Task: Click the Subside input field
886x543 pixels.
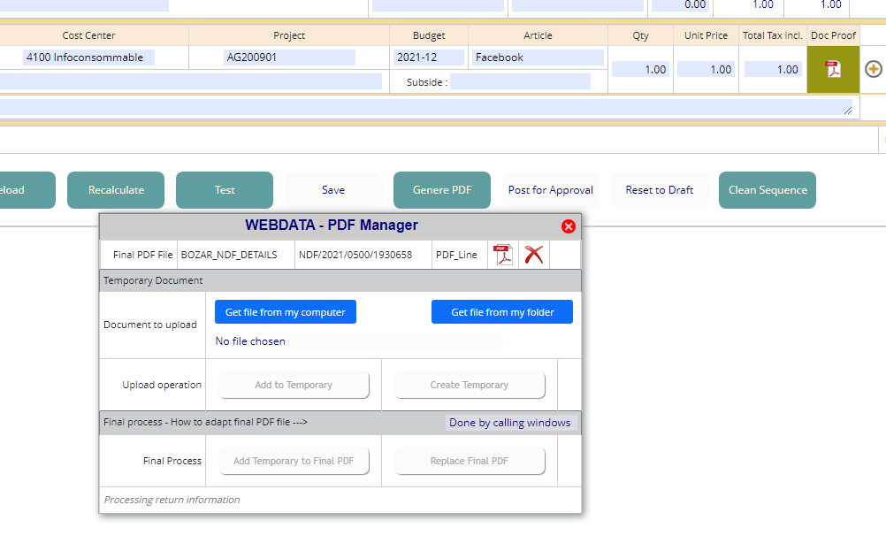Action: [520, 82]
